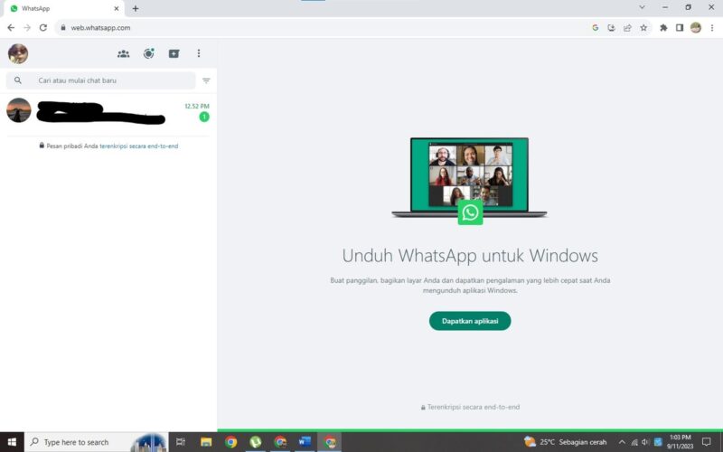The image size is (723, 452).
Task: Open the clock showing 1:03 PM
Action: click(681, 442)
